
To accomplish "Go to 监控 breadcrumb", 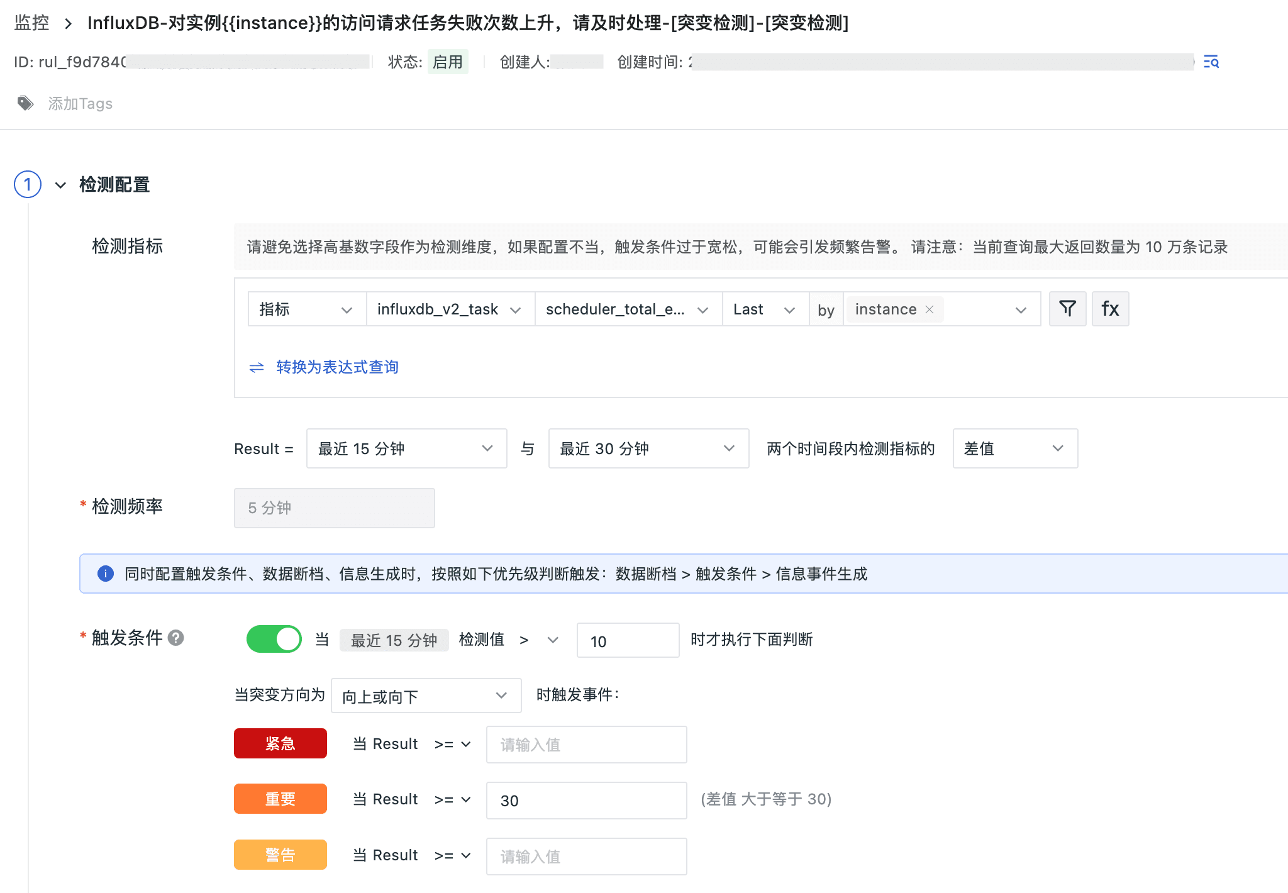I will point(31,23).
